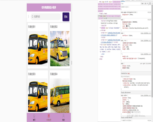The image size is (153, 122).
Task: Click the purple 搜索 search button
Action: (66, 17)
